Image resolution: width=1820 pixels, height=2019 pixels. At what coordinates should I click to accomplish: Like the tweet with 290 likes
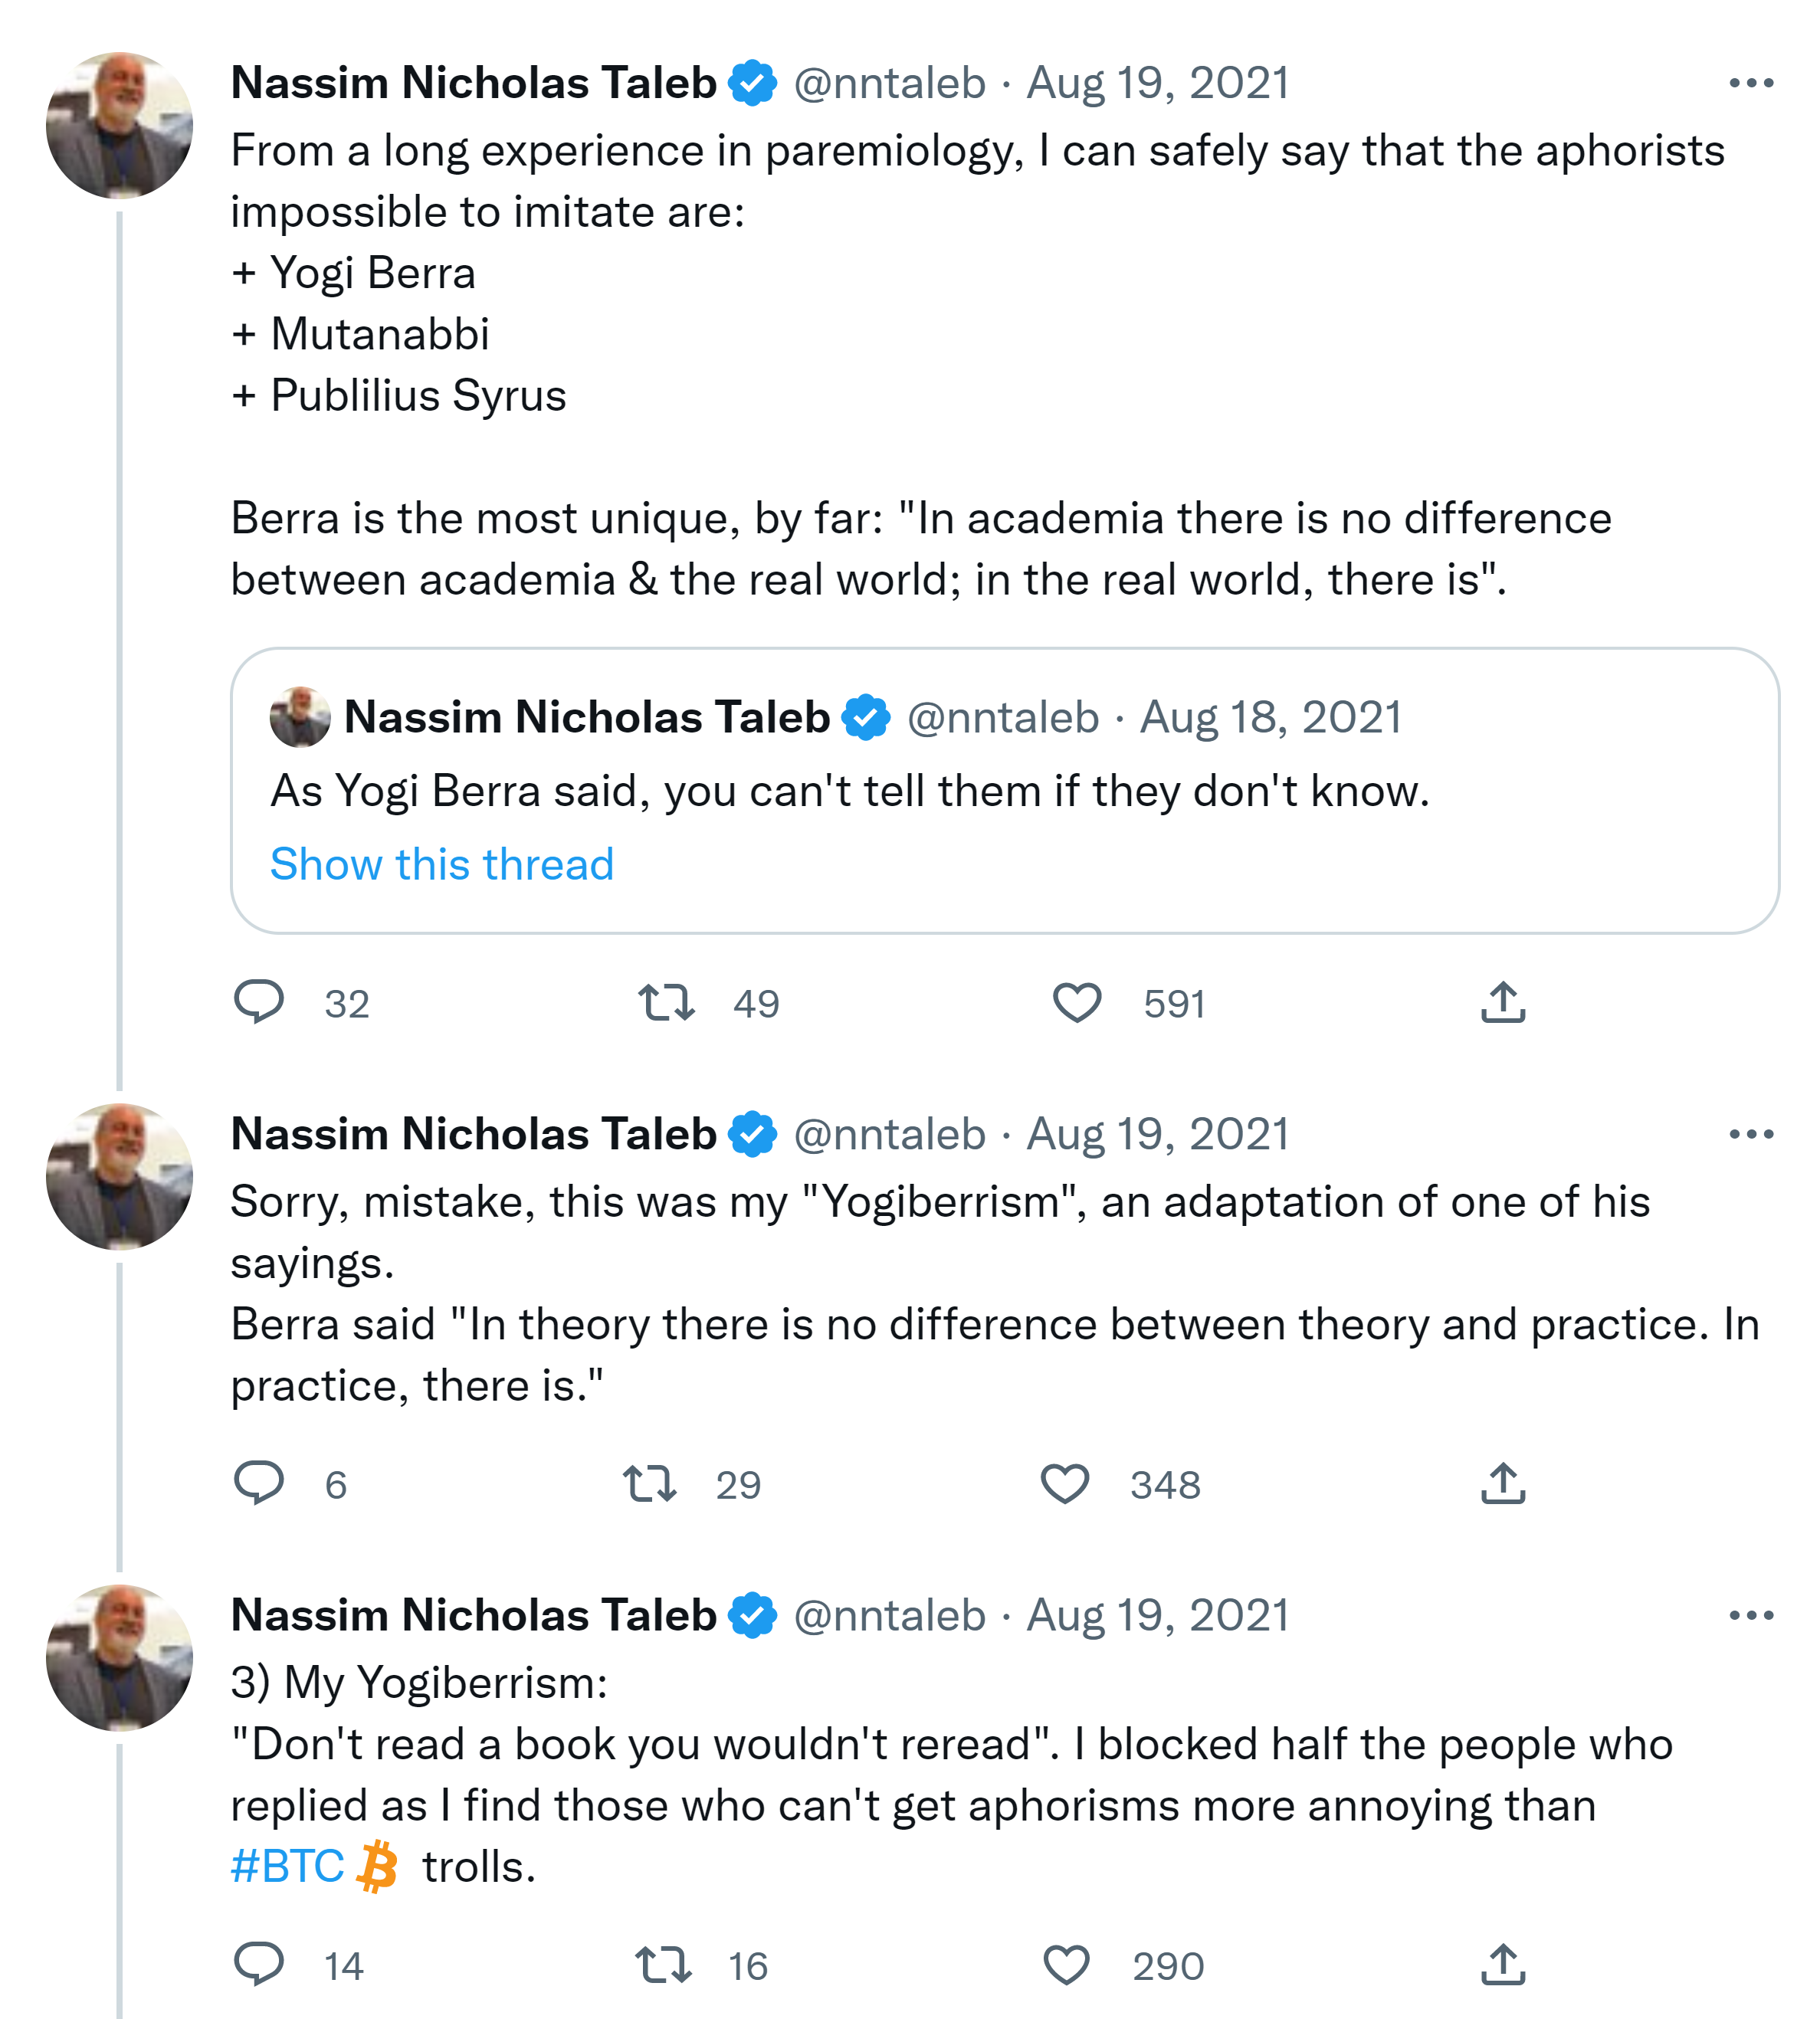coord(1066,1964)
